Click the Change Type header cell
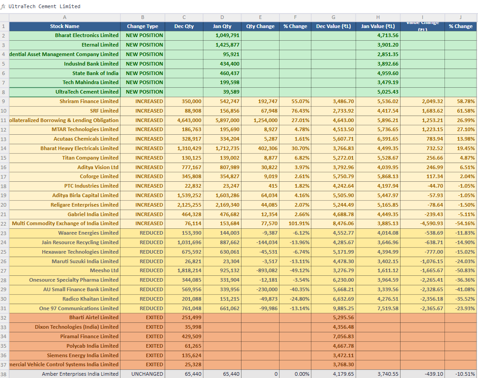 tap(142, 27)
